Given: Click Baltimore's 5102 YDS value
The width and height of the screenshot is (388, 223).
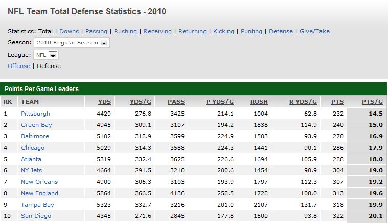Looking at the screenshot, I should point(104,136).
